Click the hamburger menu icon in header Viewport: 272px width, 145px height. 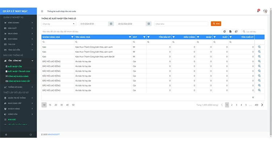click(42, 11)
